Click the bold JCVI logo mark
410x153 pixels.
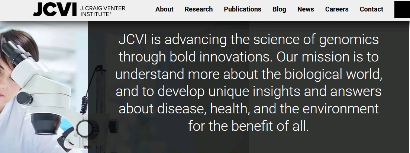click(x=55, y=9)
